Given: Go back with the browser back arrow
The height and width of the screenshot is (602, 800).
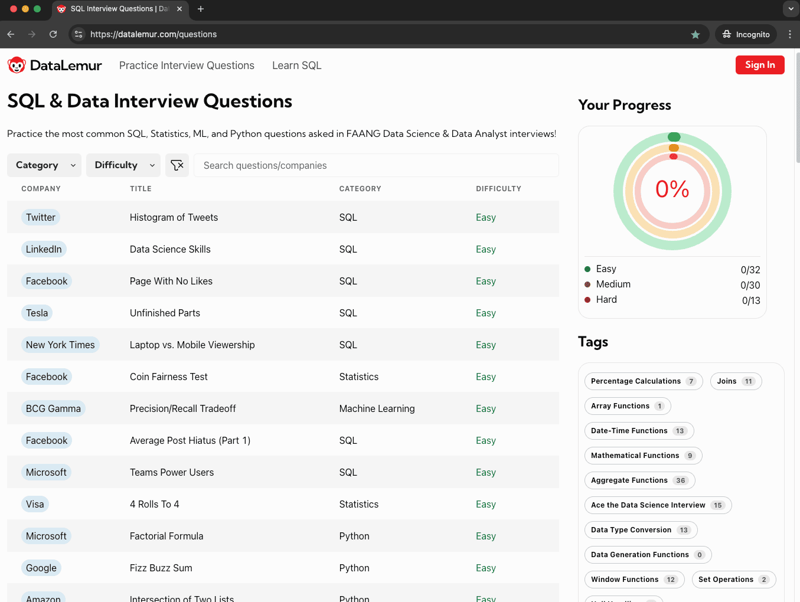Looking at the screenshot, I should coord(11,34).
